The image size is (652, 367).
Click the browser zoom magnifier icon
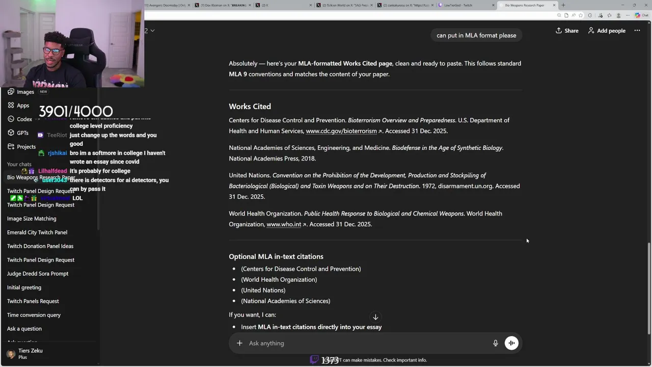(x=559, y=15)
